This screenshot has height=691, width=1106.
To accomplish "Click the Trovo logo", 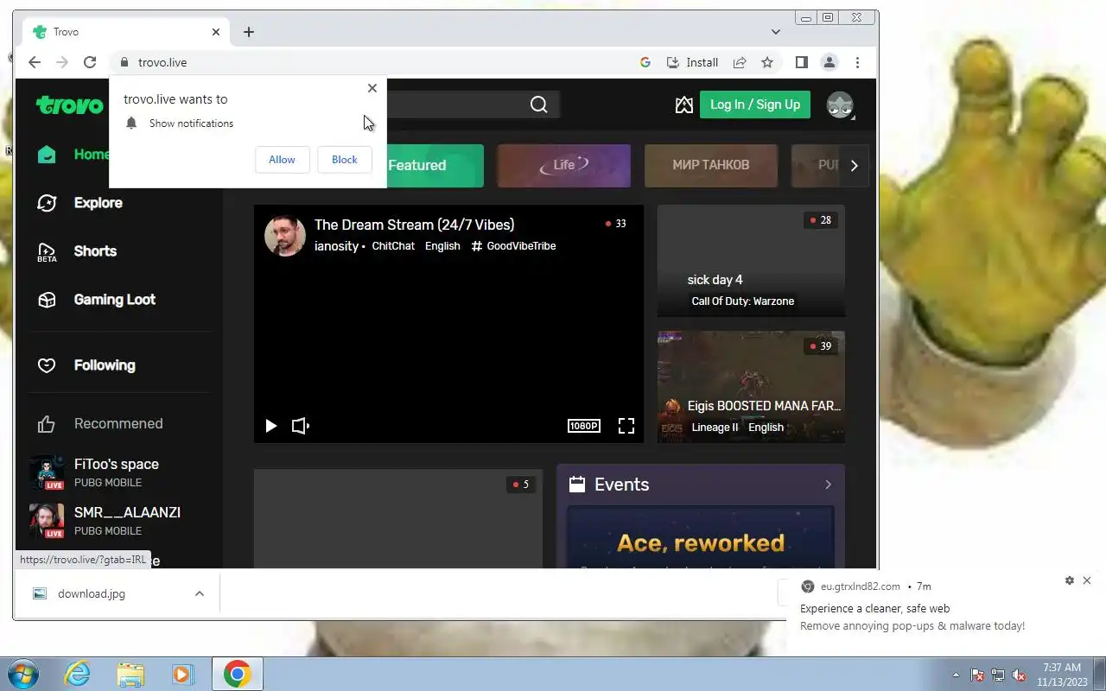I will (69, 105).
